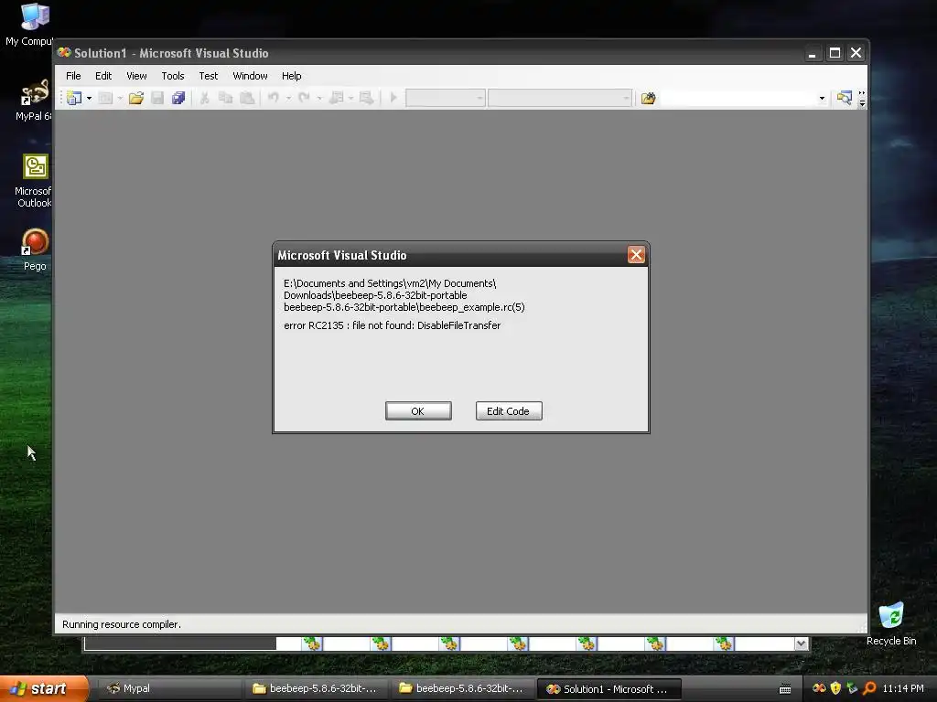Expand the New Project dropdown arrow
This screenshot has height=702, width=937.
89,98
